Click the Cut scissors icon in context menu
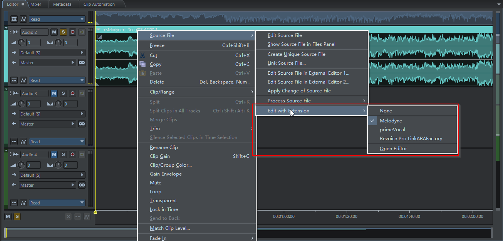 click(143, 55)
